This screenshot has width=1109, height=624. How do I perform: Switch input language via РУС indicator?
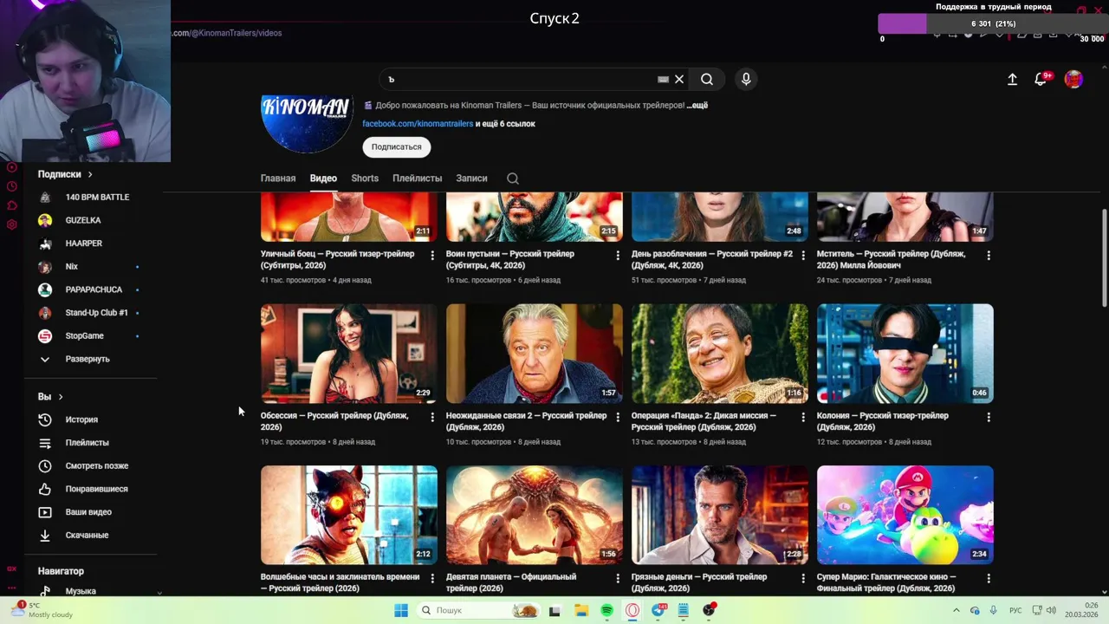click(x=1015, y=610)
